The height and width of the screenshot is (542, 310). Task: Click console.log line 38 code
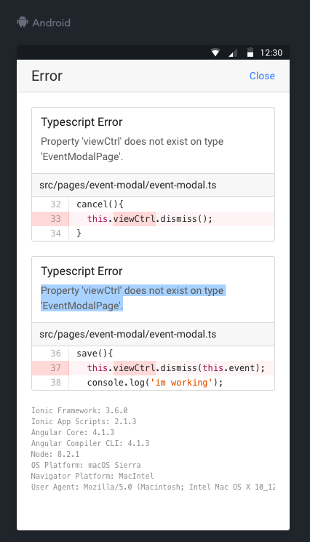[x=155, y=383]
